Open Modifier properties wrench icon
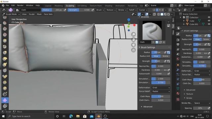Screen dimensions: 212x119 [x=178, y=70]
